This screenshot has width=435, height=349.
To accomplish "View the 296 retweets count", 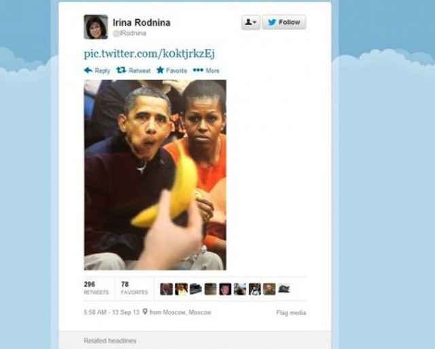I will point(97,288).
